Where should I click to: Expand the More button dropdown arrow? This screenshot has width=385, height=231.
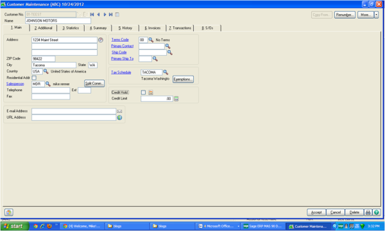[376, 15]
